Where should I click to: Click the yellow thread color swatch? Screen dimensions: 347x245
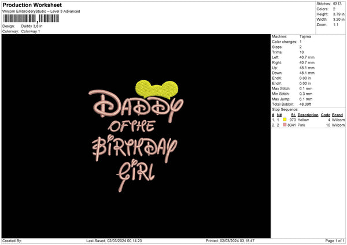coord(285,120)
